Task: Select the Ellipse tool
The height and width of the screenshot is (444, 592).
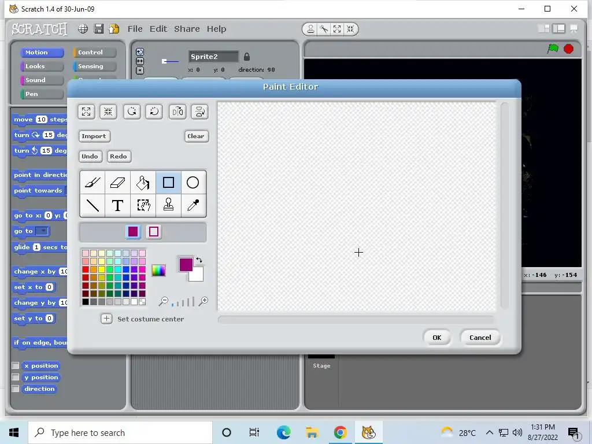Action: point(193,183)
